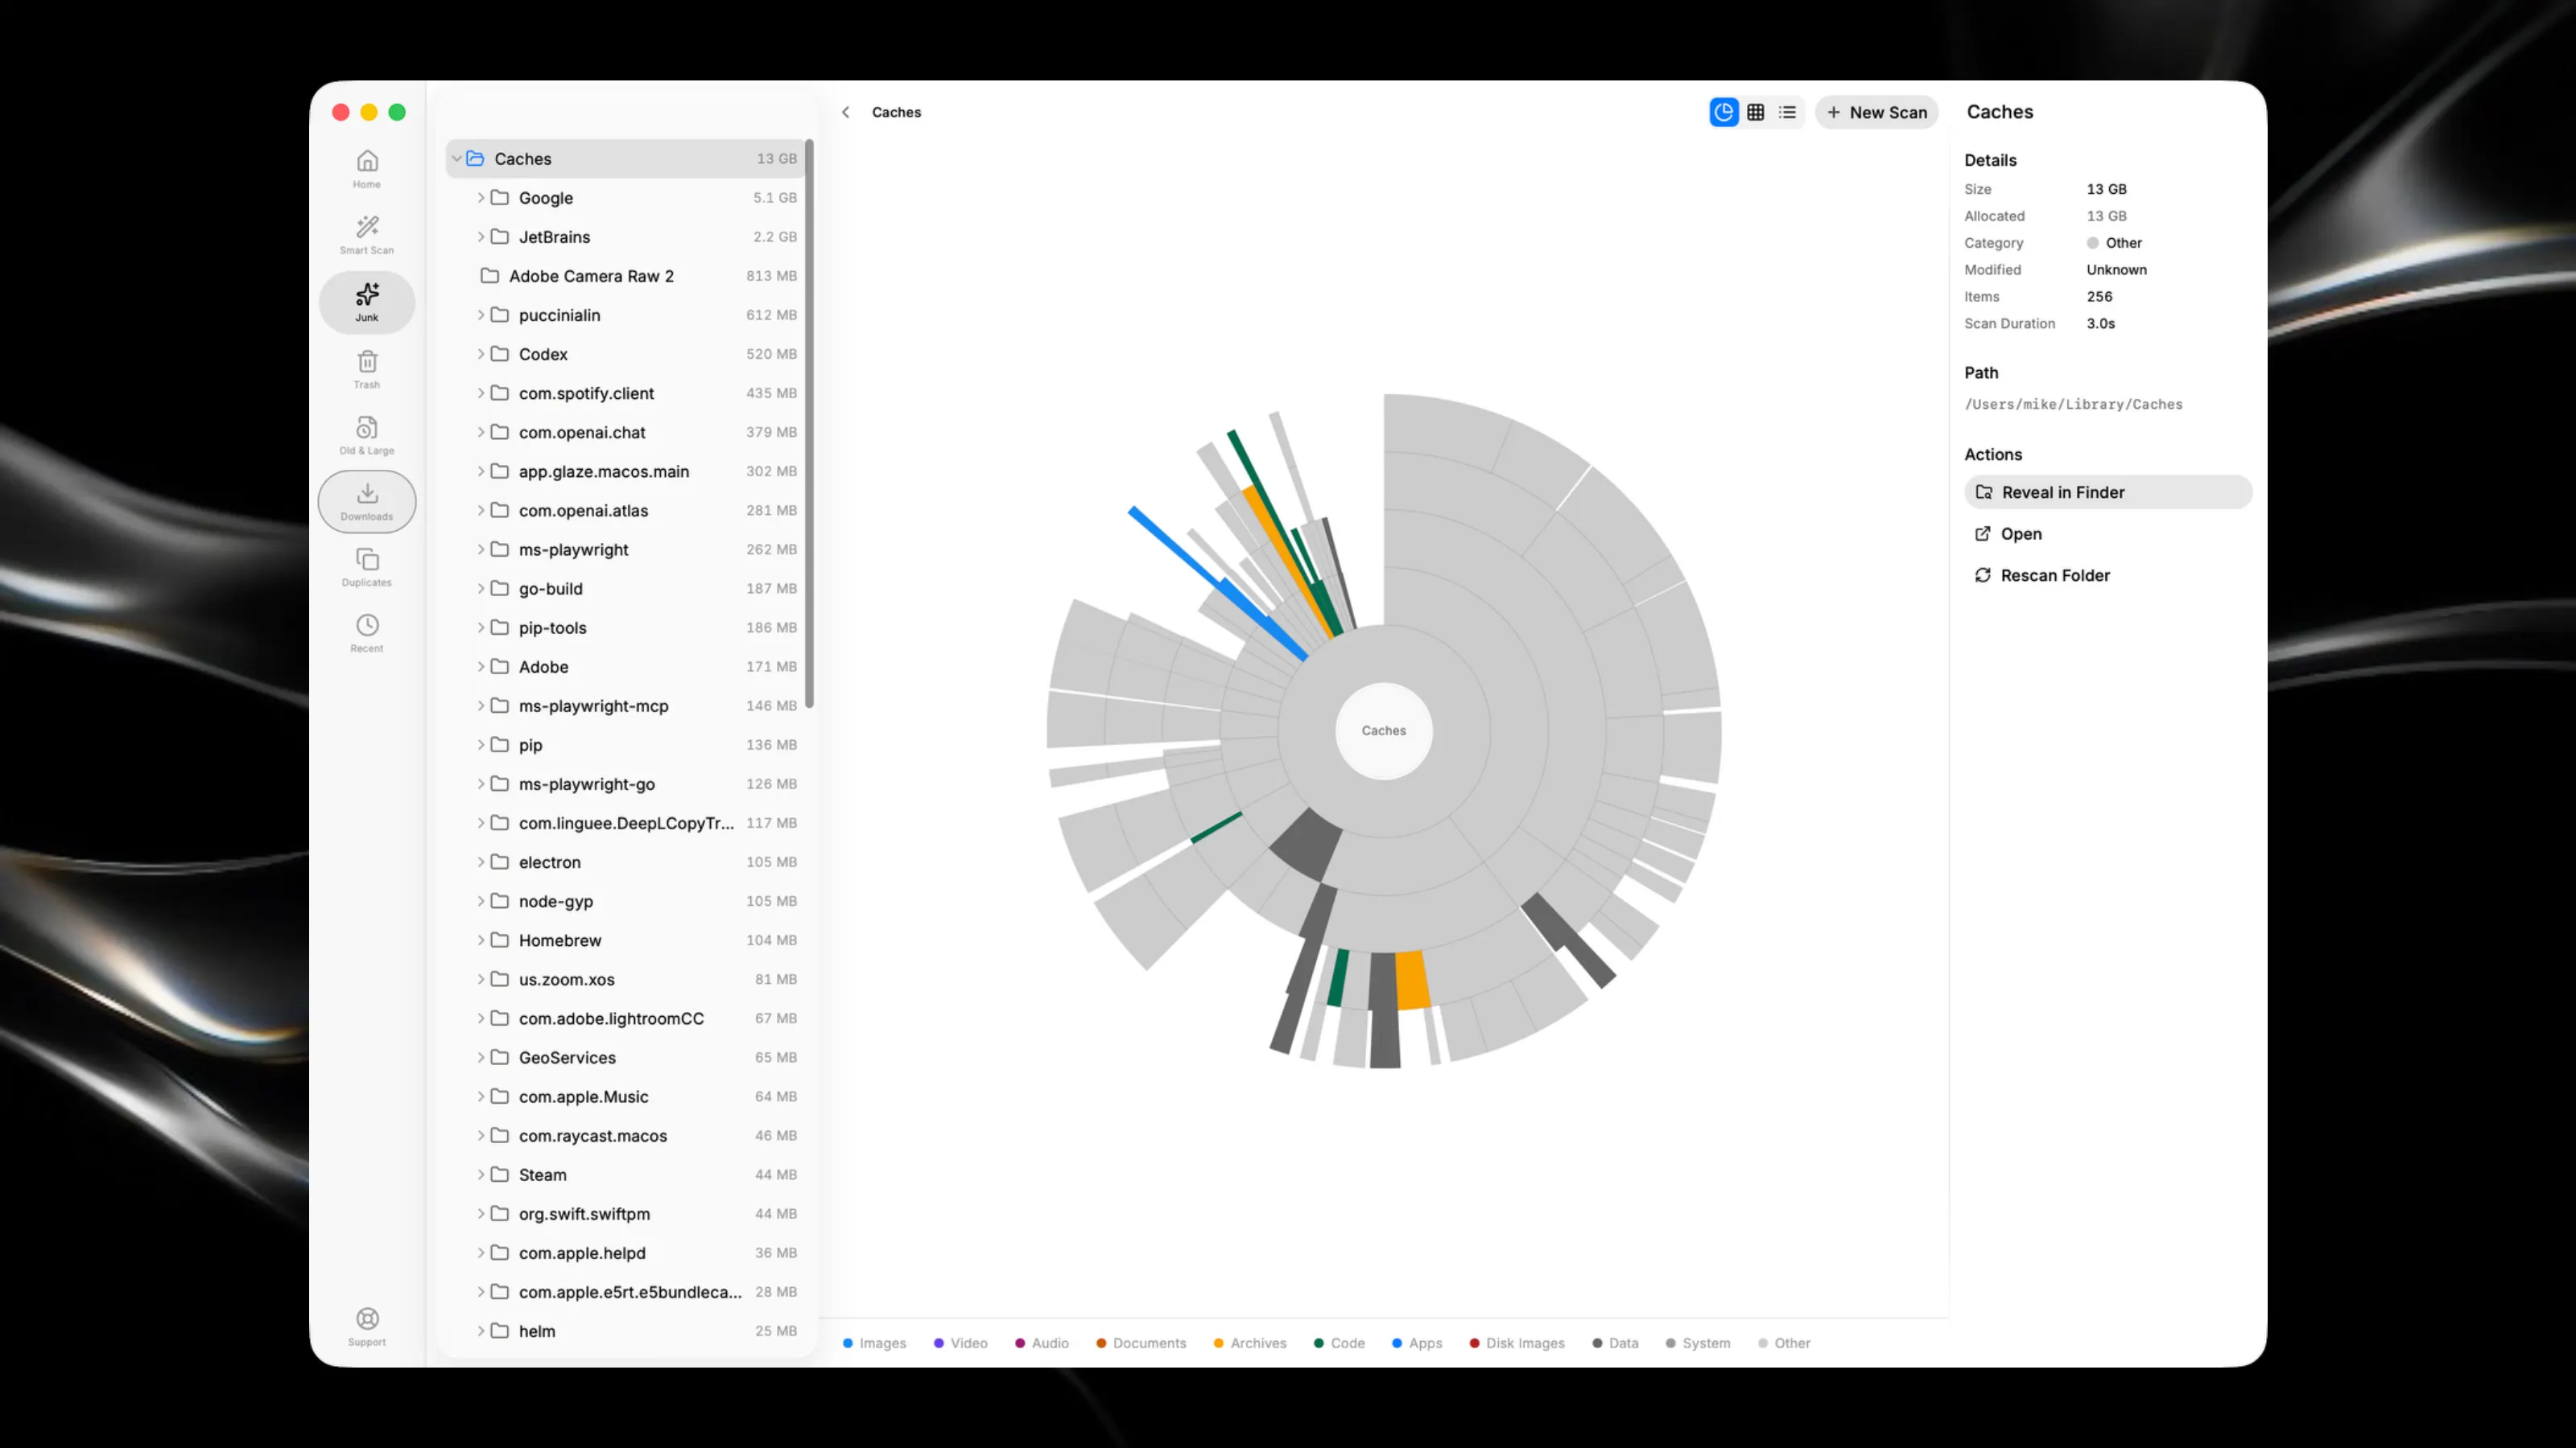Click the Archives legend color dot

[1218, 1343]
